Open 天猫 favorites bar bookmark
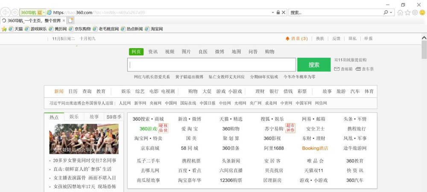 coord(16,29)
